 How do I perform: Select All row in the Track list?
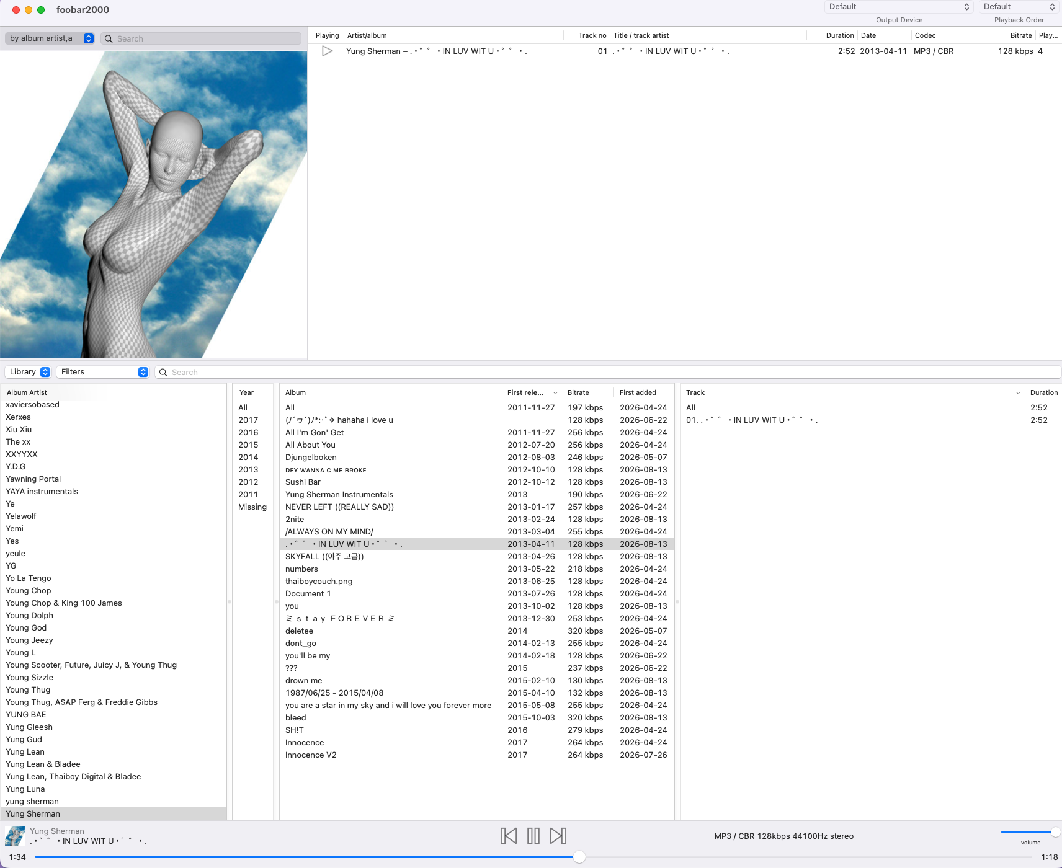coord(871,407)
